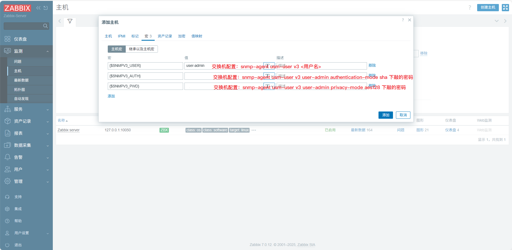Click the 取消 button
Image resolution: width=512 pixels, height=250 pixels.
click(403, 115)
